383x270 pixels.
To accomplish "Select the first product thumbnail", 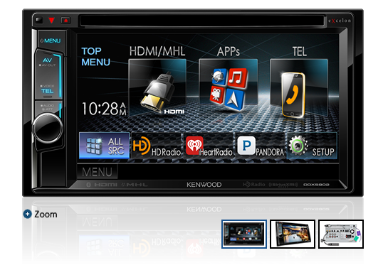I will 244,234.
